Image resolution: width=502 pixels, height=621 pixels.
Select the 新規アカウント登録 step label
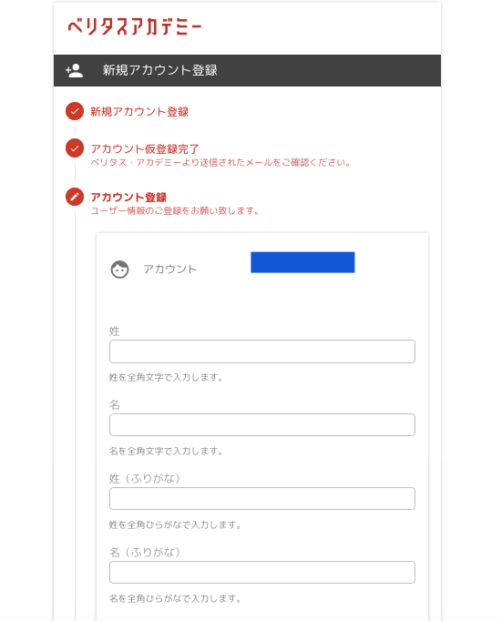point(139,112)
